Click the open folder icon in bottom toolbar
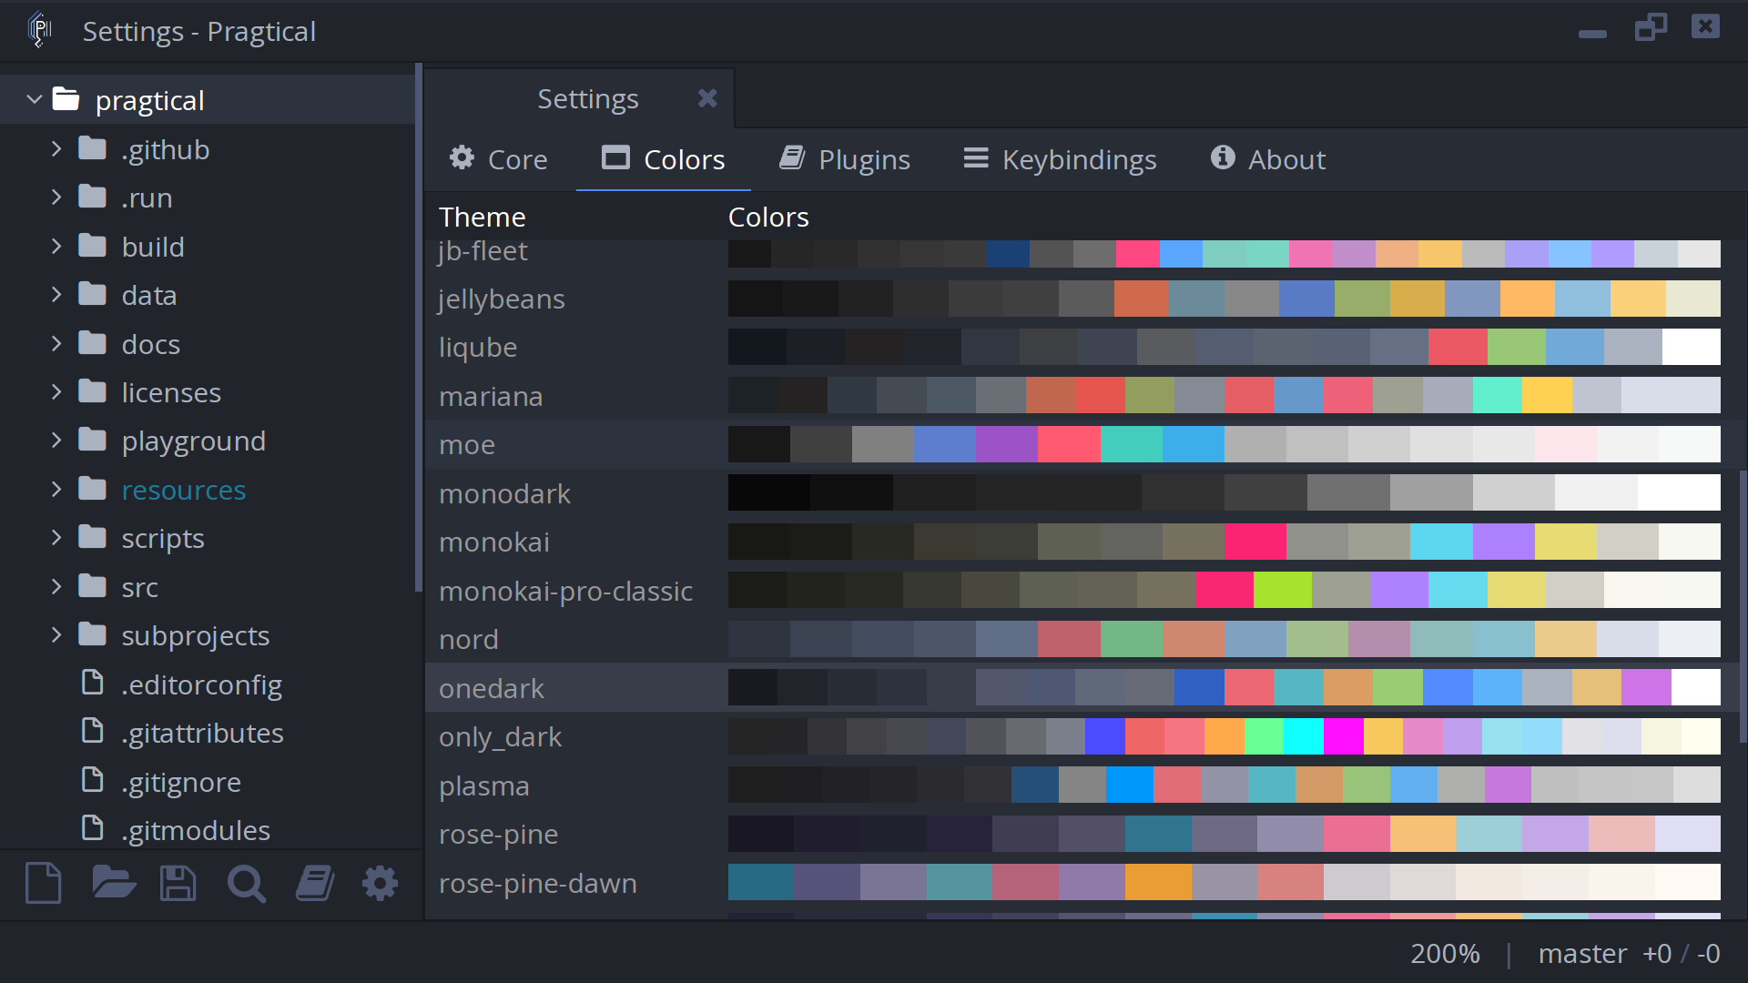Screen dimensions: 1748x983 tap(114, 883)
